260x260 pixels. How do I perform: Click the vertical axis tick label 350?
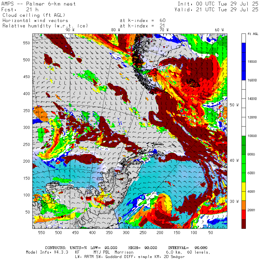27,111
